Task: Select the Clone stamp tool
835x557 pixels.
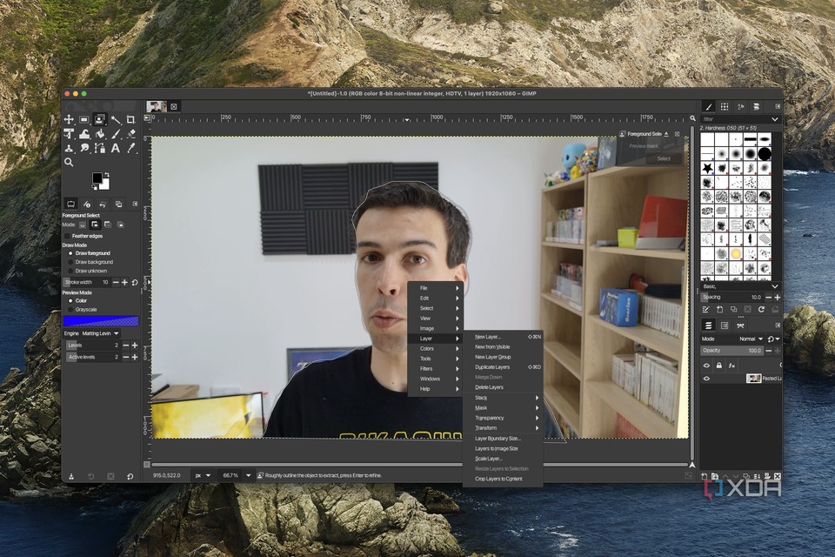Action: pyautogui.click(x=69, y=148)
